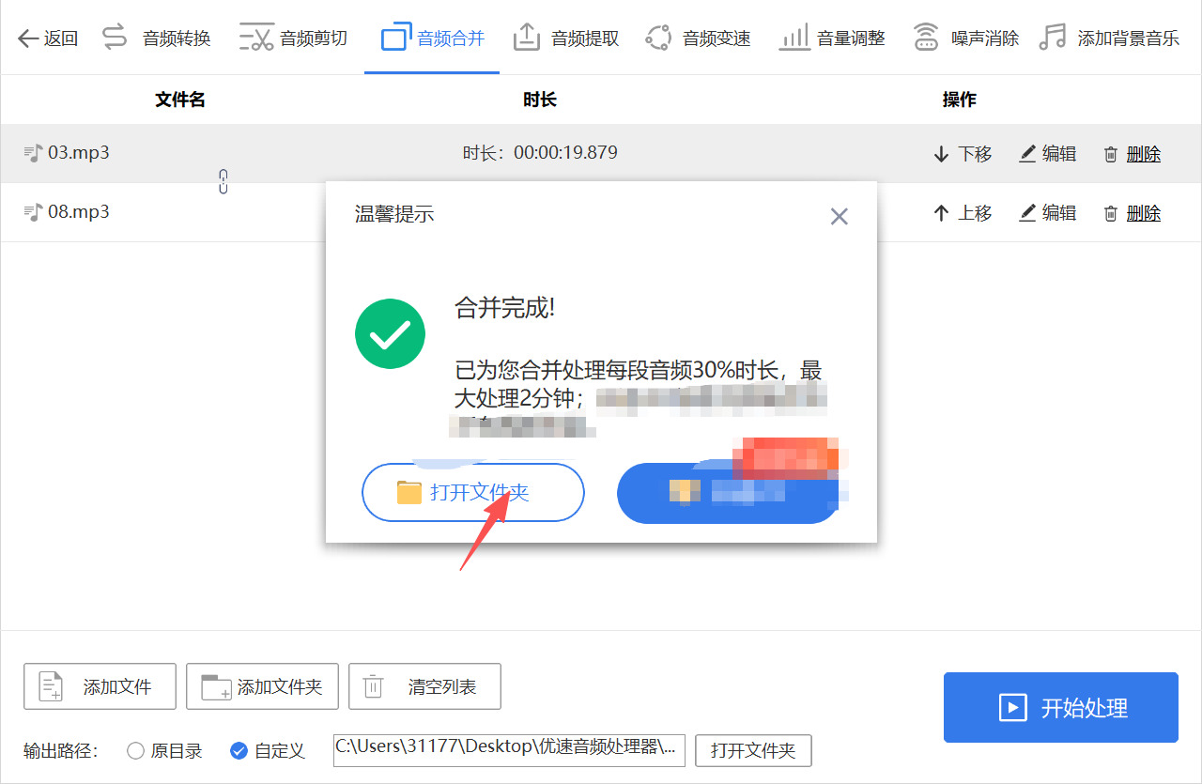Open the 音频提取 tab

coord(566,38)
